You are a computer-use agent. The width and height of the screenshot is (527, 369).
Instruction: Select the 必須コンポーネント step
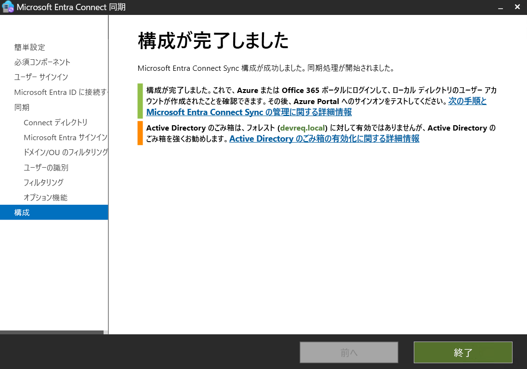pos(41,62)
